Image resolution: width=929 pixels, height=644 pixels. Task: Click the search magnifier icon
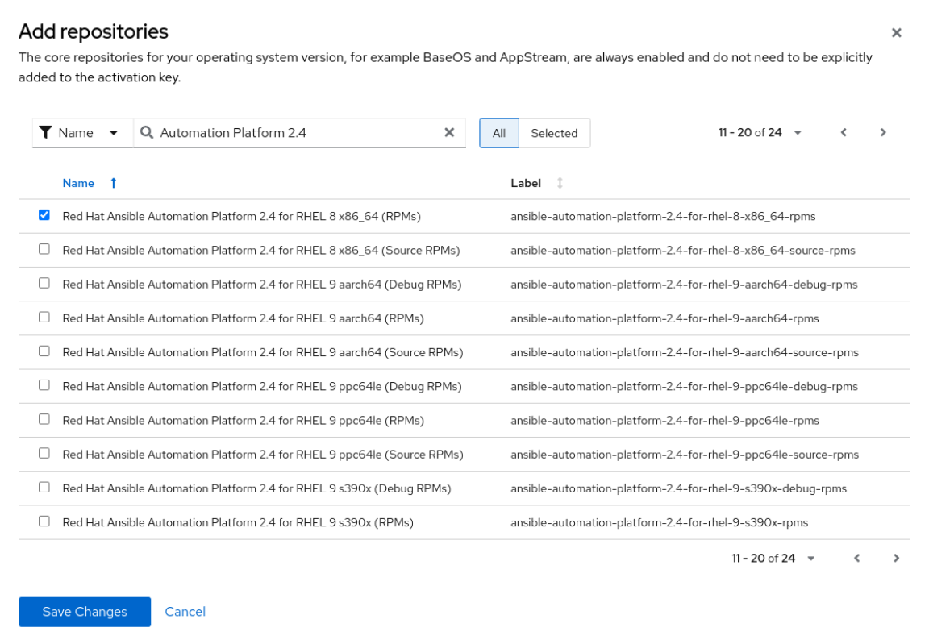point(147,133)
